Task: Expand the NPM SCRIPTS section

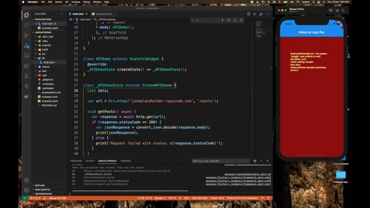Action: click(42, 190)
